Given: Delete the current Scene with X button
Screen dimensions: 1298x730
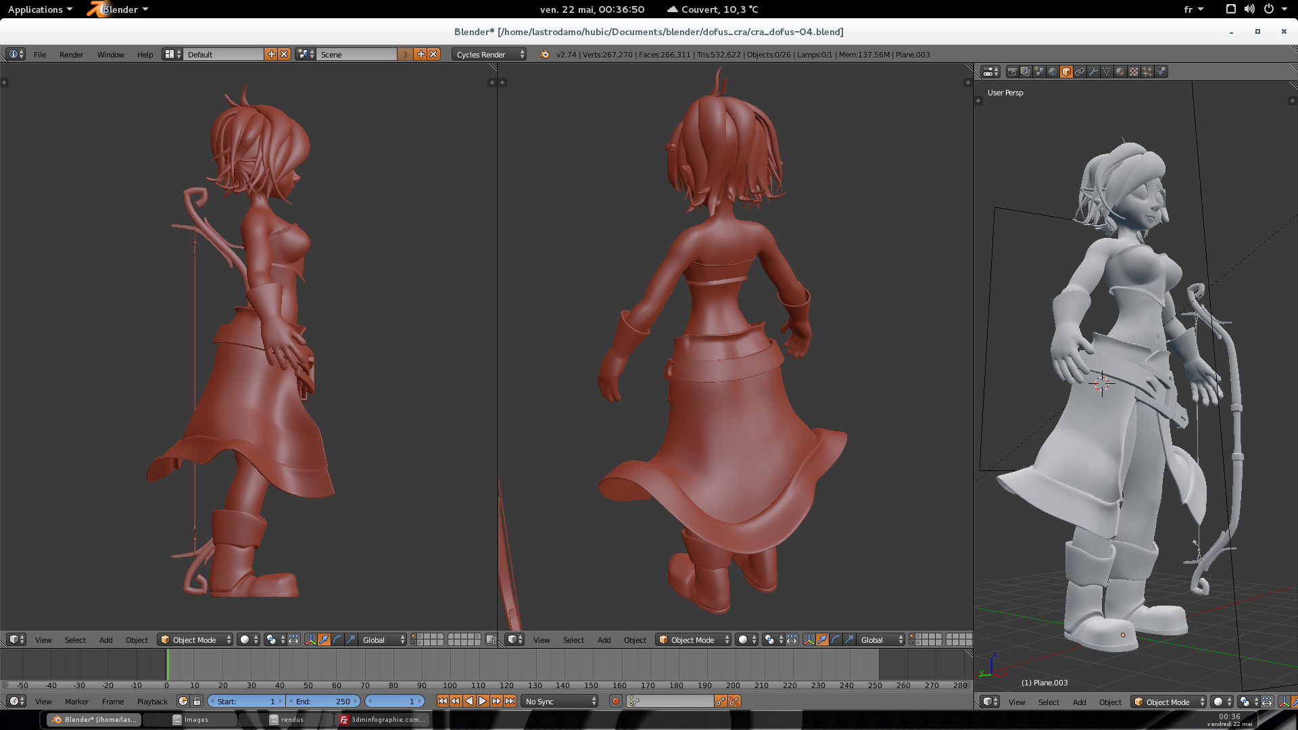Looking at the screenshot, I should coord(433,55).
